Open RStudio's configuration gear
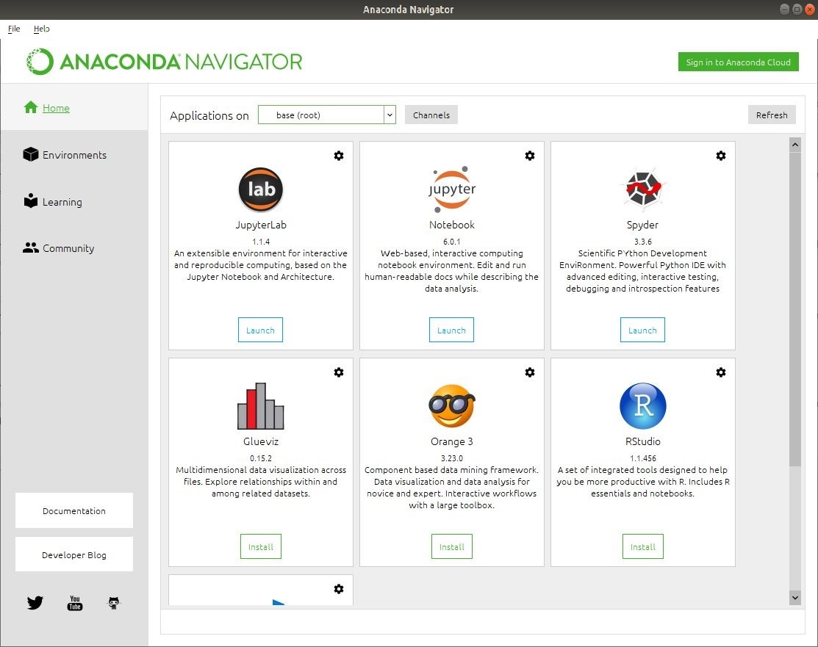The image size is (818, 647). pyautogui.click(x=721, y=372)
